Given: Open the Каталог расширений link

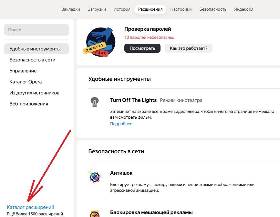Looking at the screenshot, I should click(30, 207).
